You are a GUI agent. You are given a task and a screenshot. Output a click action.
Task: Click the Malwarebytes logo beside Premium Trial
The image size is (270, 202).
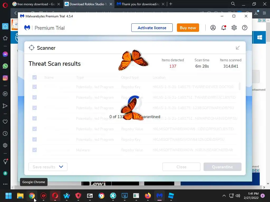coord(27,28)
